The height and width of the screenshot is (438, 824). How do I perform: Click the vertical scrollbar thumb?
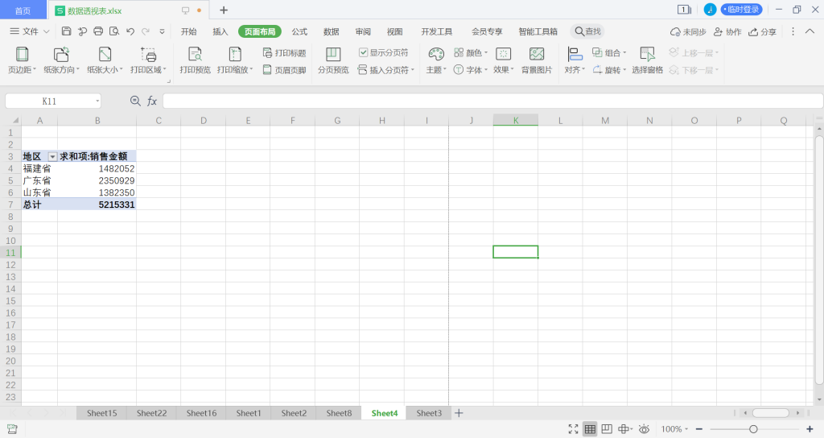819,260
